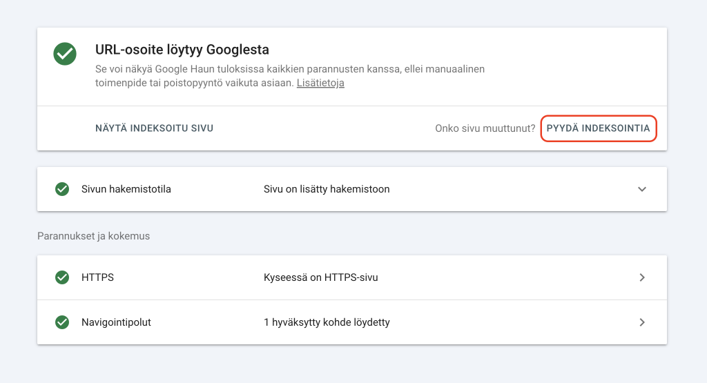Screen dimensions: 707x383
Task: Click the '1 hyväksytty kohde löydetty' status text
Action: click(x=327, y=322)
